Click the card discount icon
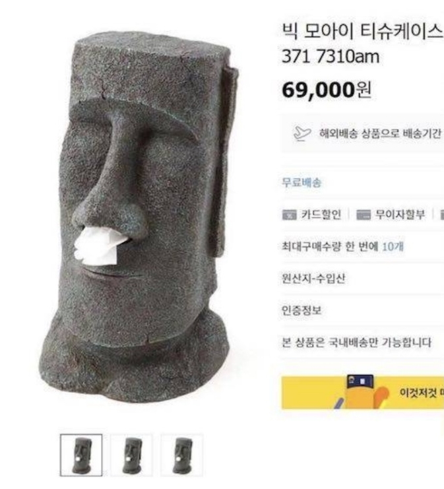 289,215
